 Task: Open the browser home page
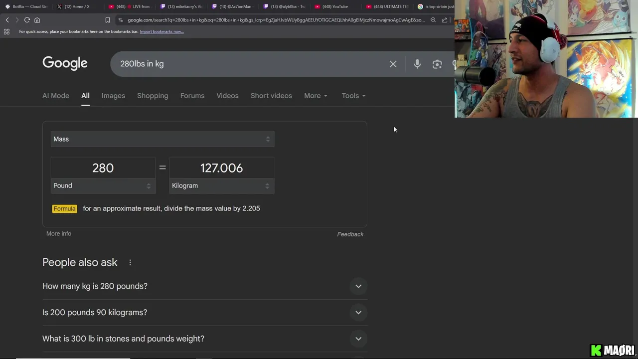[x=37, y=20]
